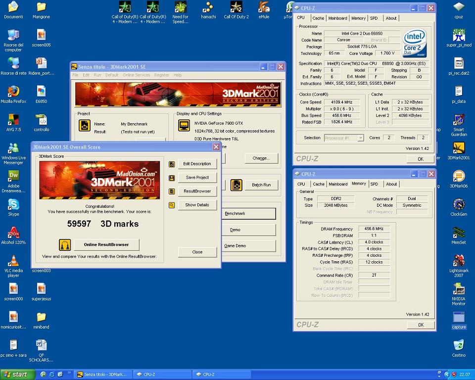The height and width of the screenshot is (380, 475).
Task: Click the Change... display settings button
Action: tap(261, 158)
